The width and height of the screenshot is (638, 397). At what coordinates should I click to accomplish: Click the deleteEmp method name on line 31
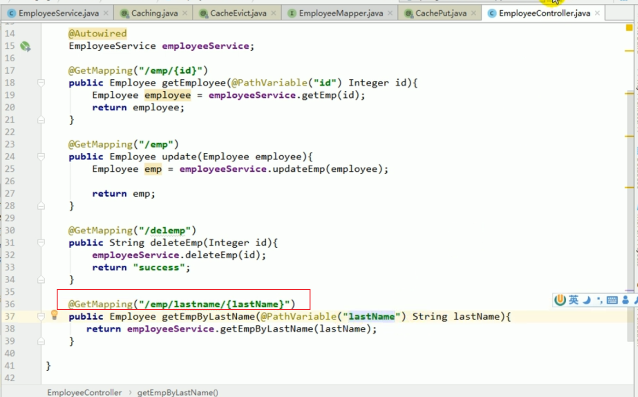click(x=176, y=243)
